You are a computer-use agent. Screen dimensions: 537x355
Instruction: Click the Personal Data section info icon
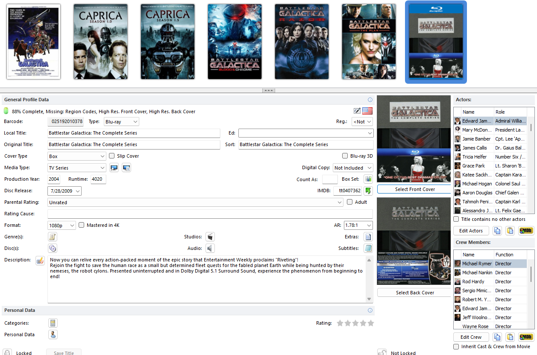tap(370, 310)
